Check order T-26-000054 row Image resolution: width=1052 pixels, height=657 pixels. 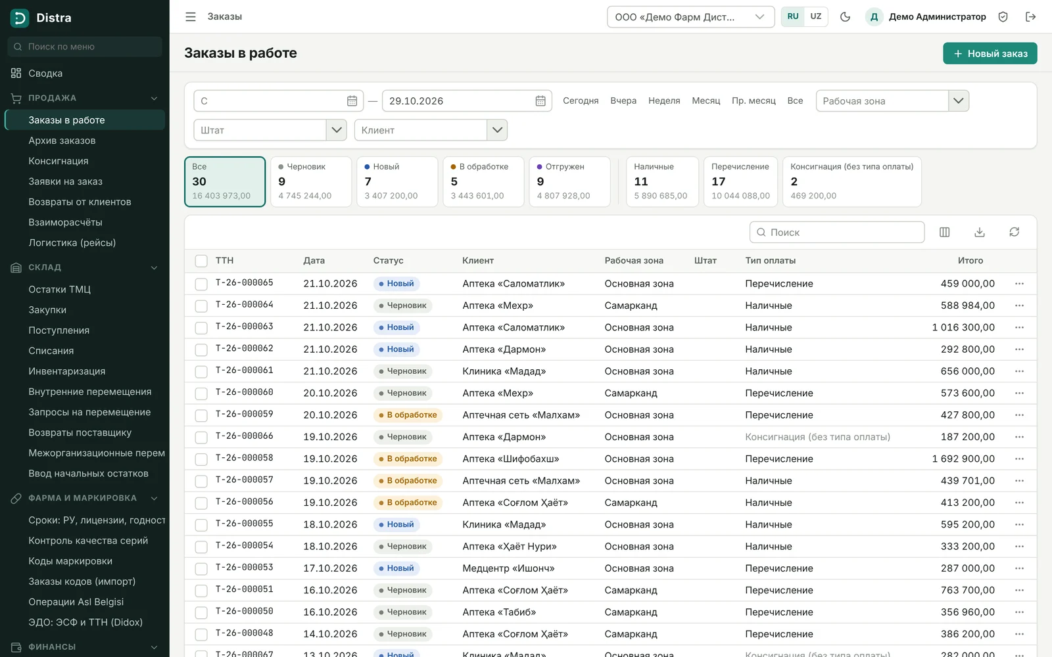point(201,547)
